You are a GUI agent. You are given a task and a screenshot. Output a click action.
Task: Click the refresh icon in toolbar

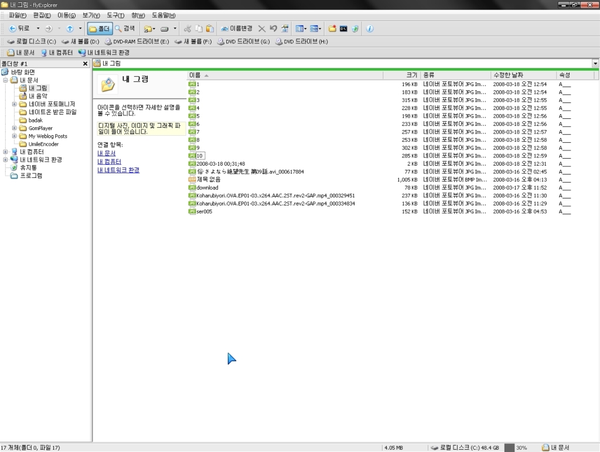coord(355,29)
